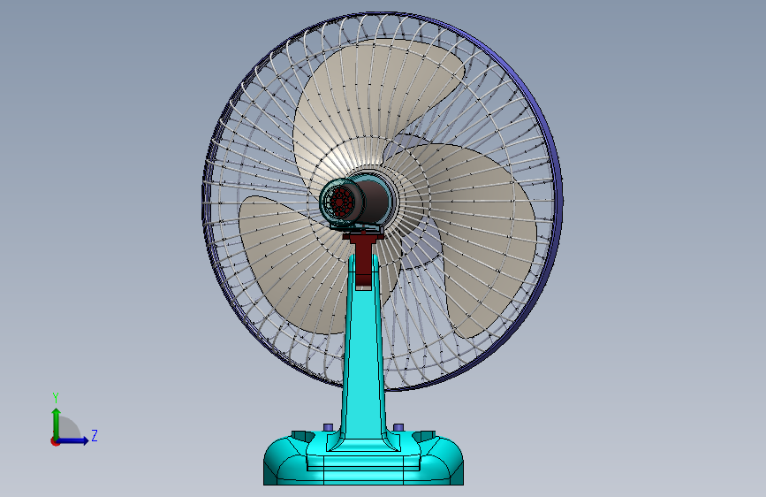This screenshot has width=766, height=497.
Task: Click the red origin ball of the triad
Action: pyautogui.click(x=55, y=441)
